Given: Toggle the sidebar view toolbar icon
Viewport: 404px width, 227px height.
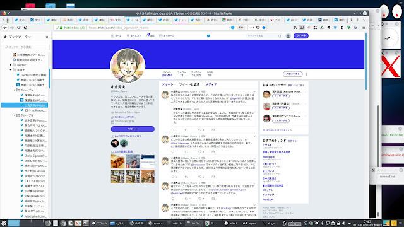Looking at the screenshot, I should (302, 28).
